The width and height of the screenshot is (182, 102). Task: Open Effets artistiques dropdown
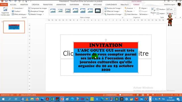tap(19, 14)
